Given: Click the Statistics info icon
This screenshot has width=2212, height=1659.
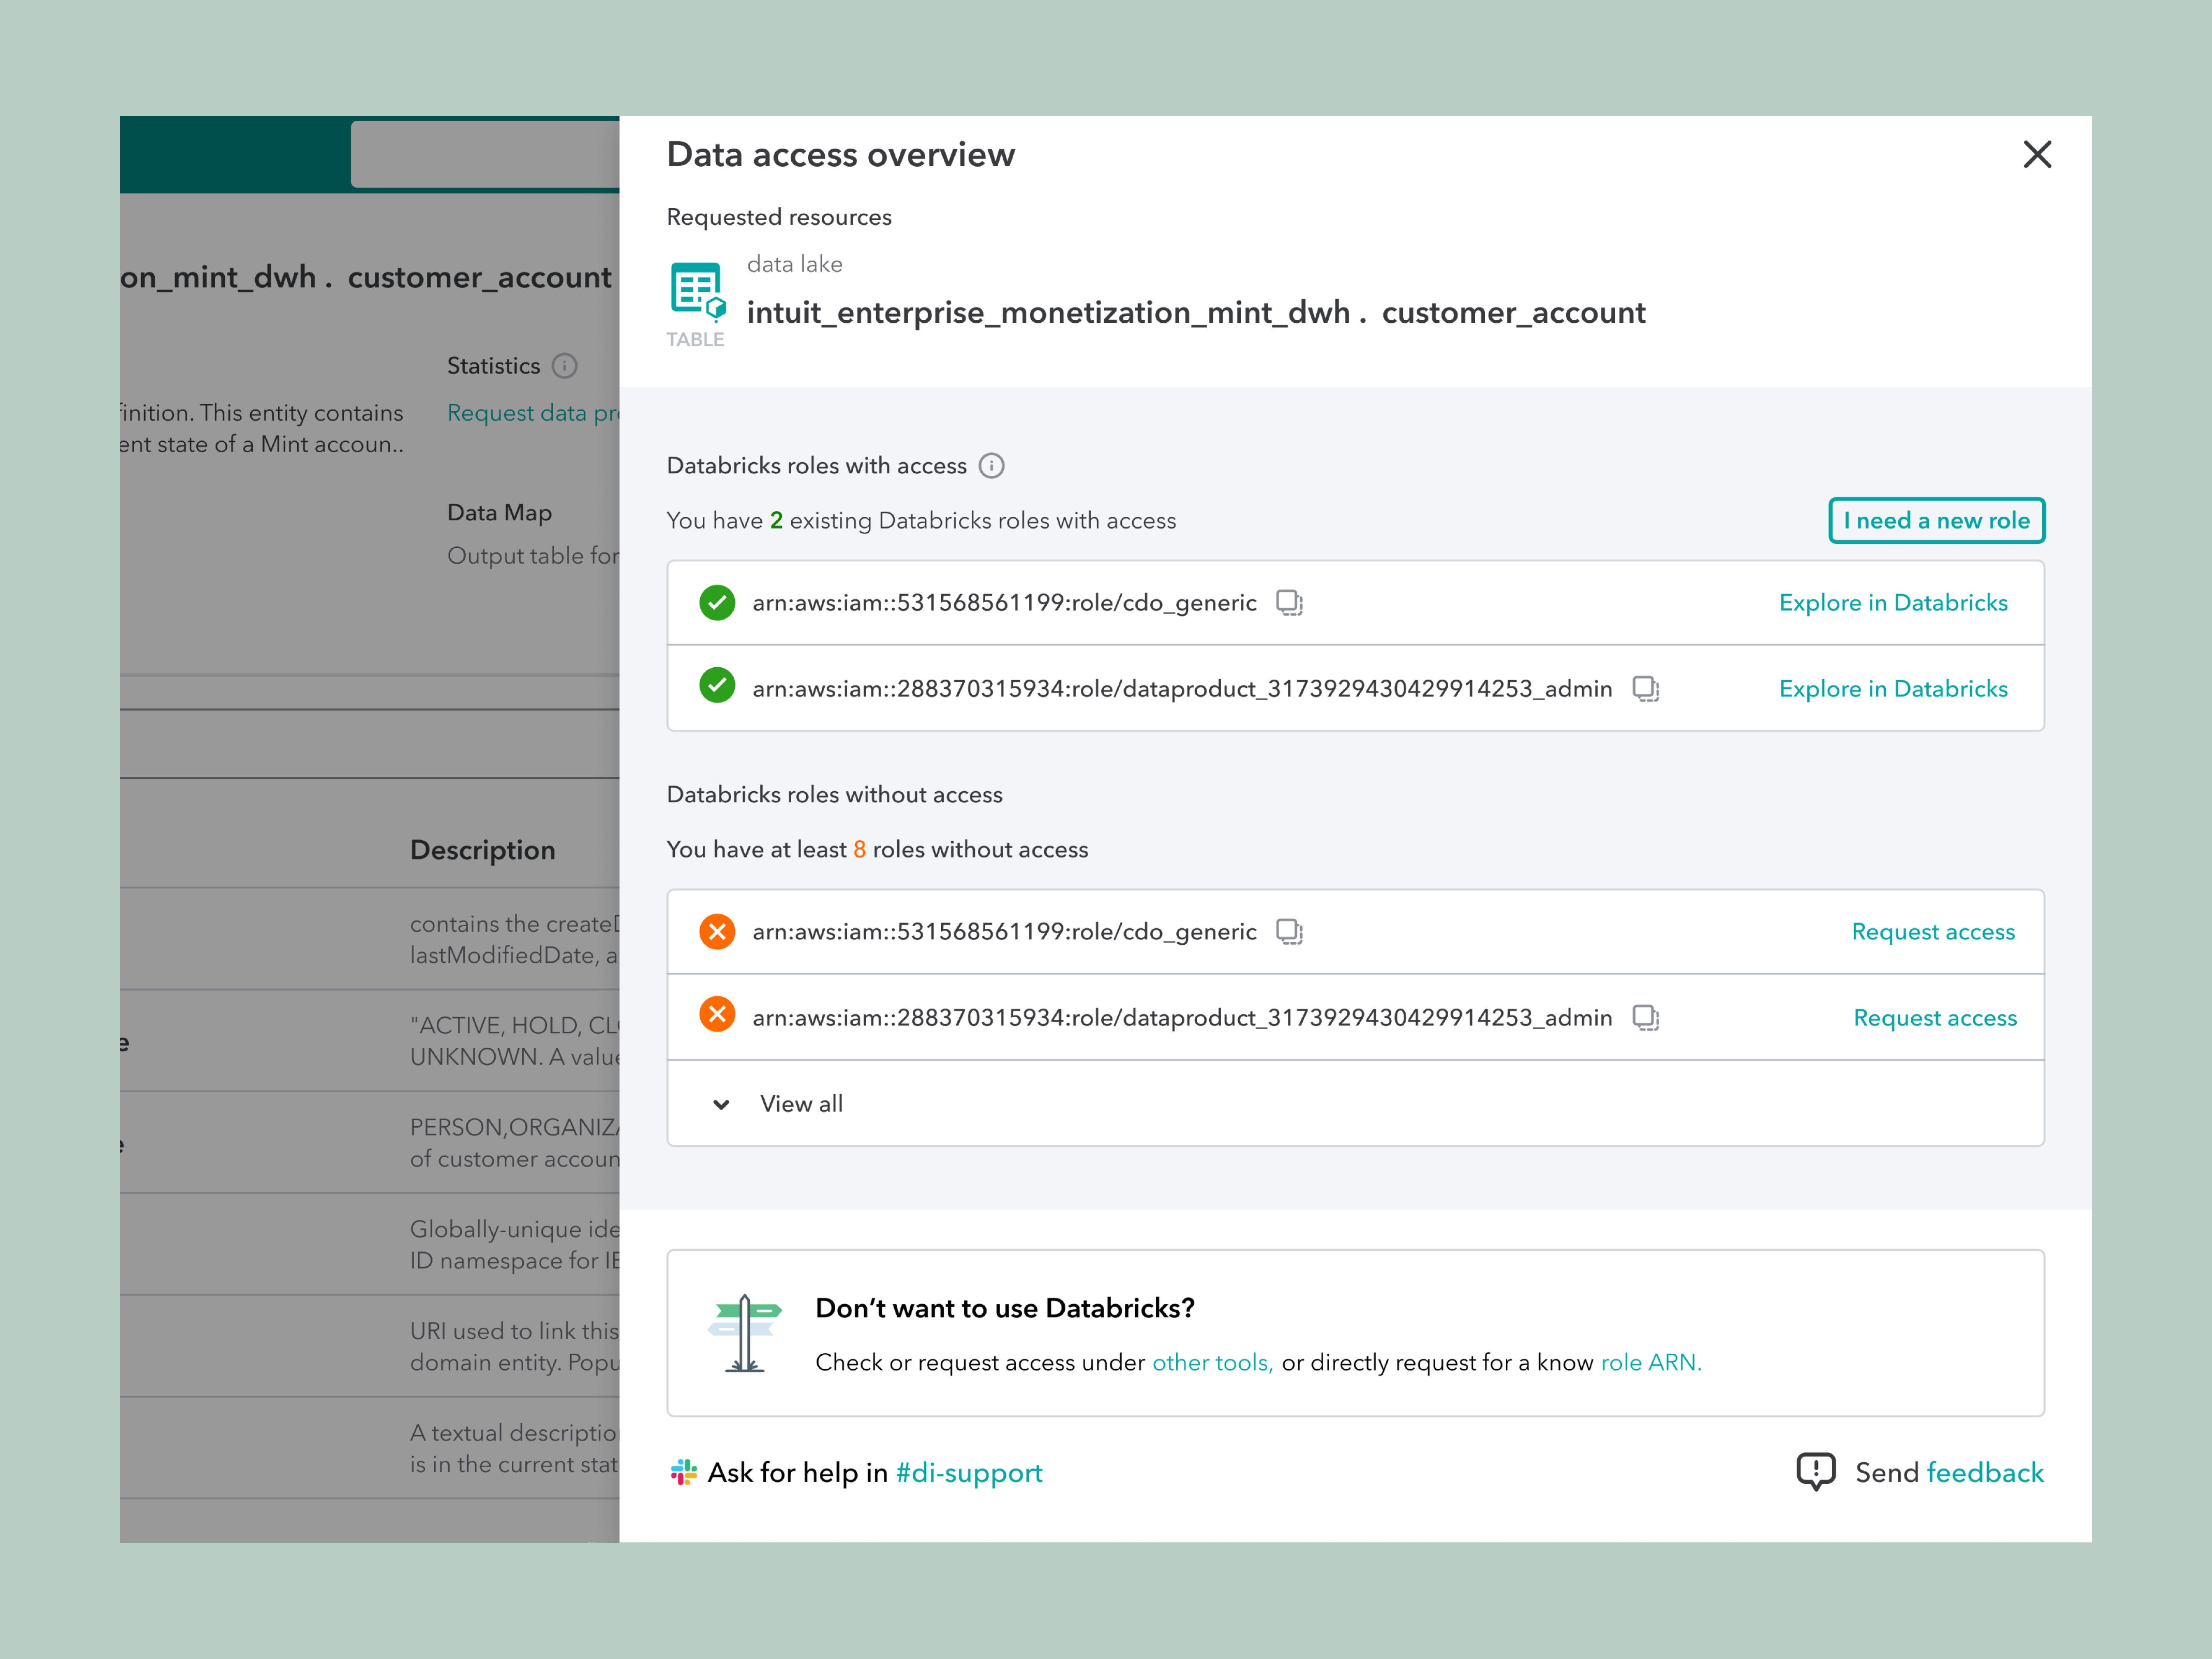Looking at the screenshot, I should [565, 366].
